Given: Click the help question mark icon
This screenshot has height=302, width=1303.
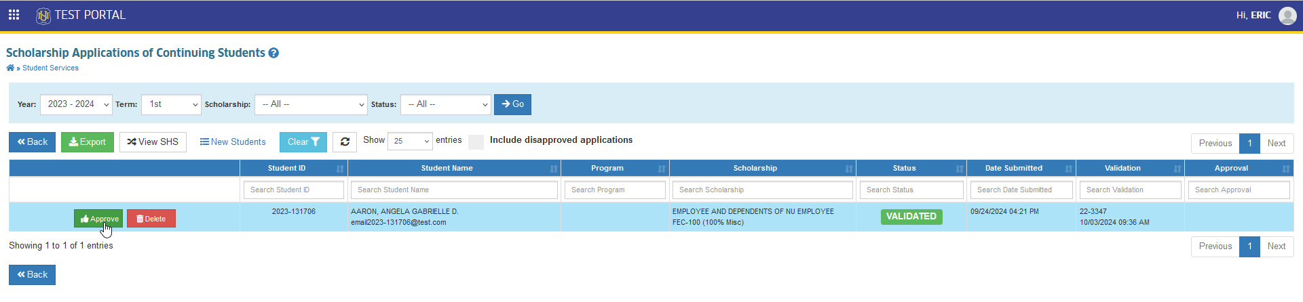Looking at the screenshot, I should [273, 53].
